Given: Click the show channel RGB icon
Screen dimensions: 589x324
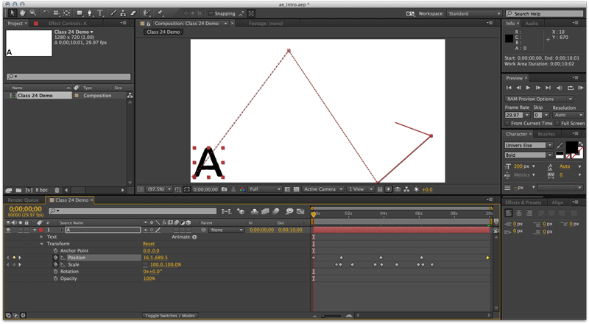Looking at the screenshot, I should pos(242,189).
